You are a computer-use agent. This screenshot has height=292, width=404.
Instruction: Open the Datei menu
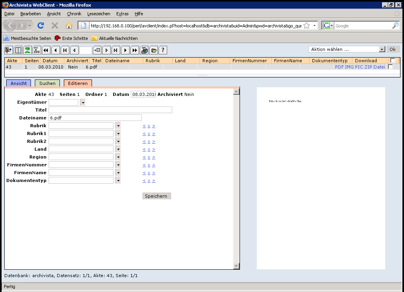click(x=9, y=14)
